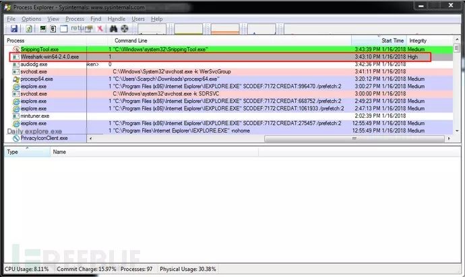465x277 pixels.
Task: Click the procexp64.exe process icon
Action: [x=16, y=79]
